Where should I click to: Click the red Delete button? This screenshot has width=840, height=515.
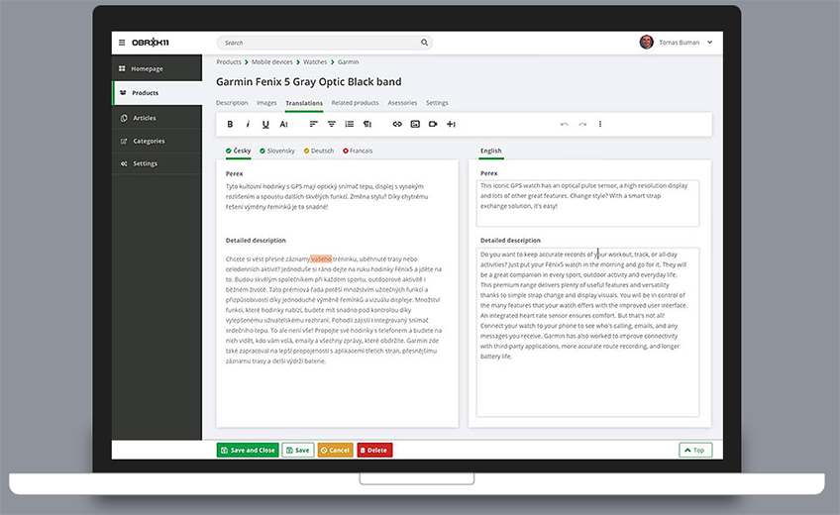[374, 451]
